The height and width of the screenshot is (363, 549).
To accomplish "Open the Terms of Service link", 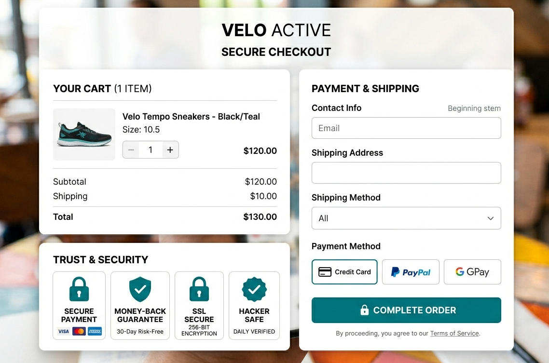I will (454, 333).
